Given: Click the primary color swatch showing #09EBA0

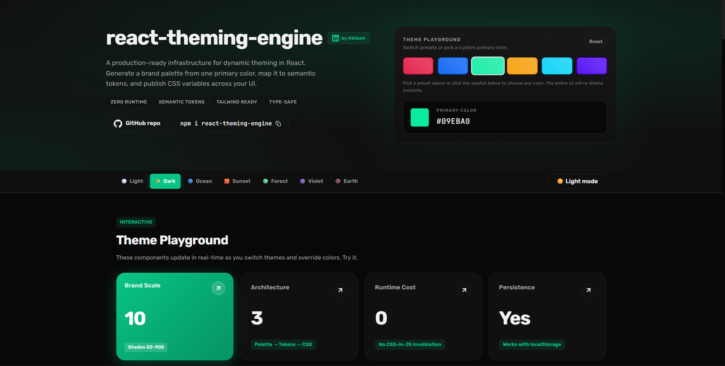Looking at the screenshot, I should point(419,117).
